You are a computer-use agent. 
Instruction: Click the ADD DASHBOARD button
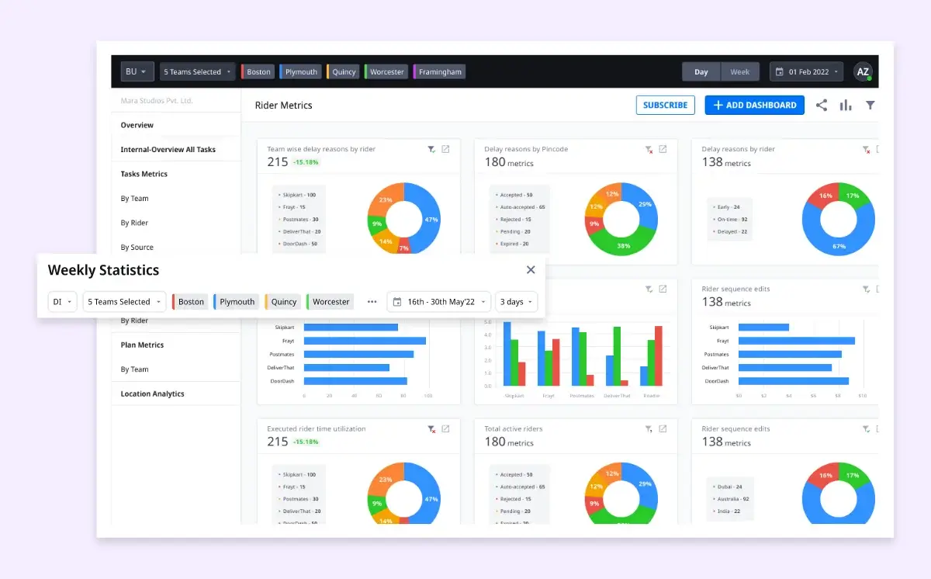pos(754,106)
